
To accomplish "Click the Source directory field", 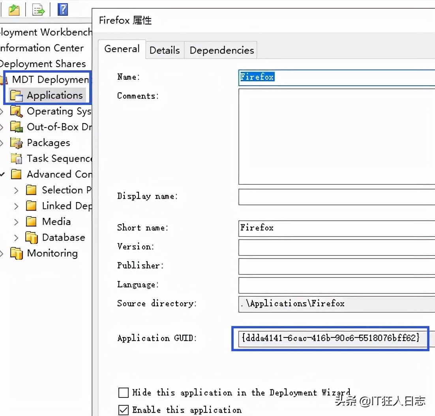I will click(337, 304).
